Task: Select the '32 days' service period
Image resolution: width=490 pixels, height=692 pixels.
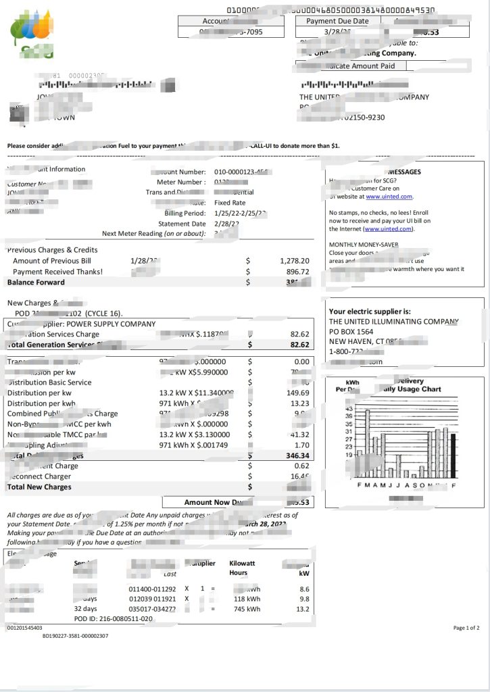Action: [x=85, y=609]
